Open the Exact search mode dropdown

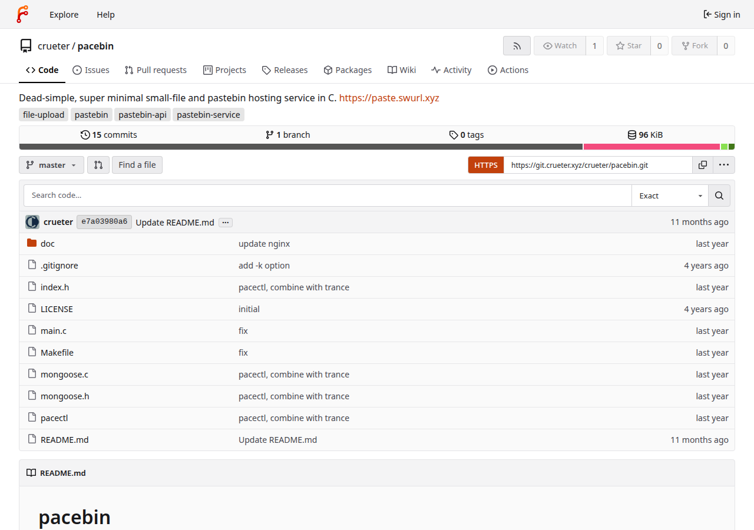click(670, 196)
